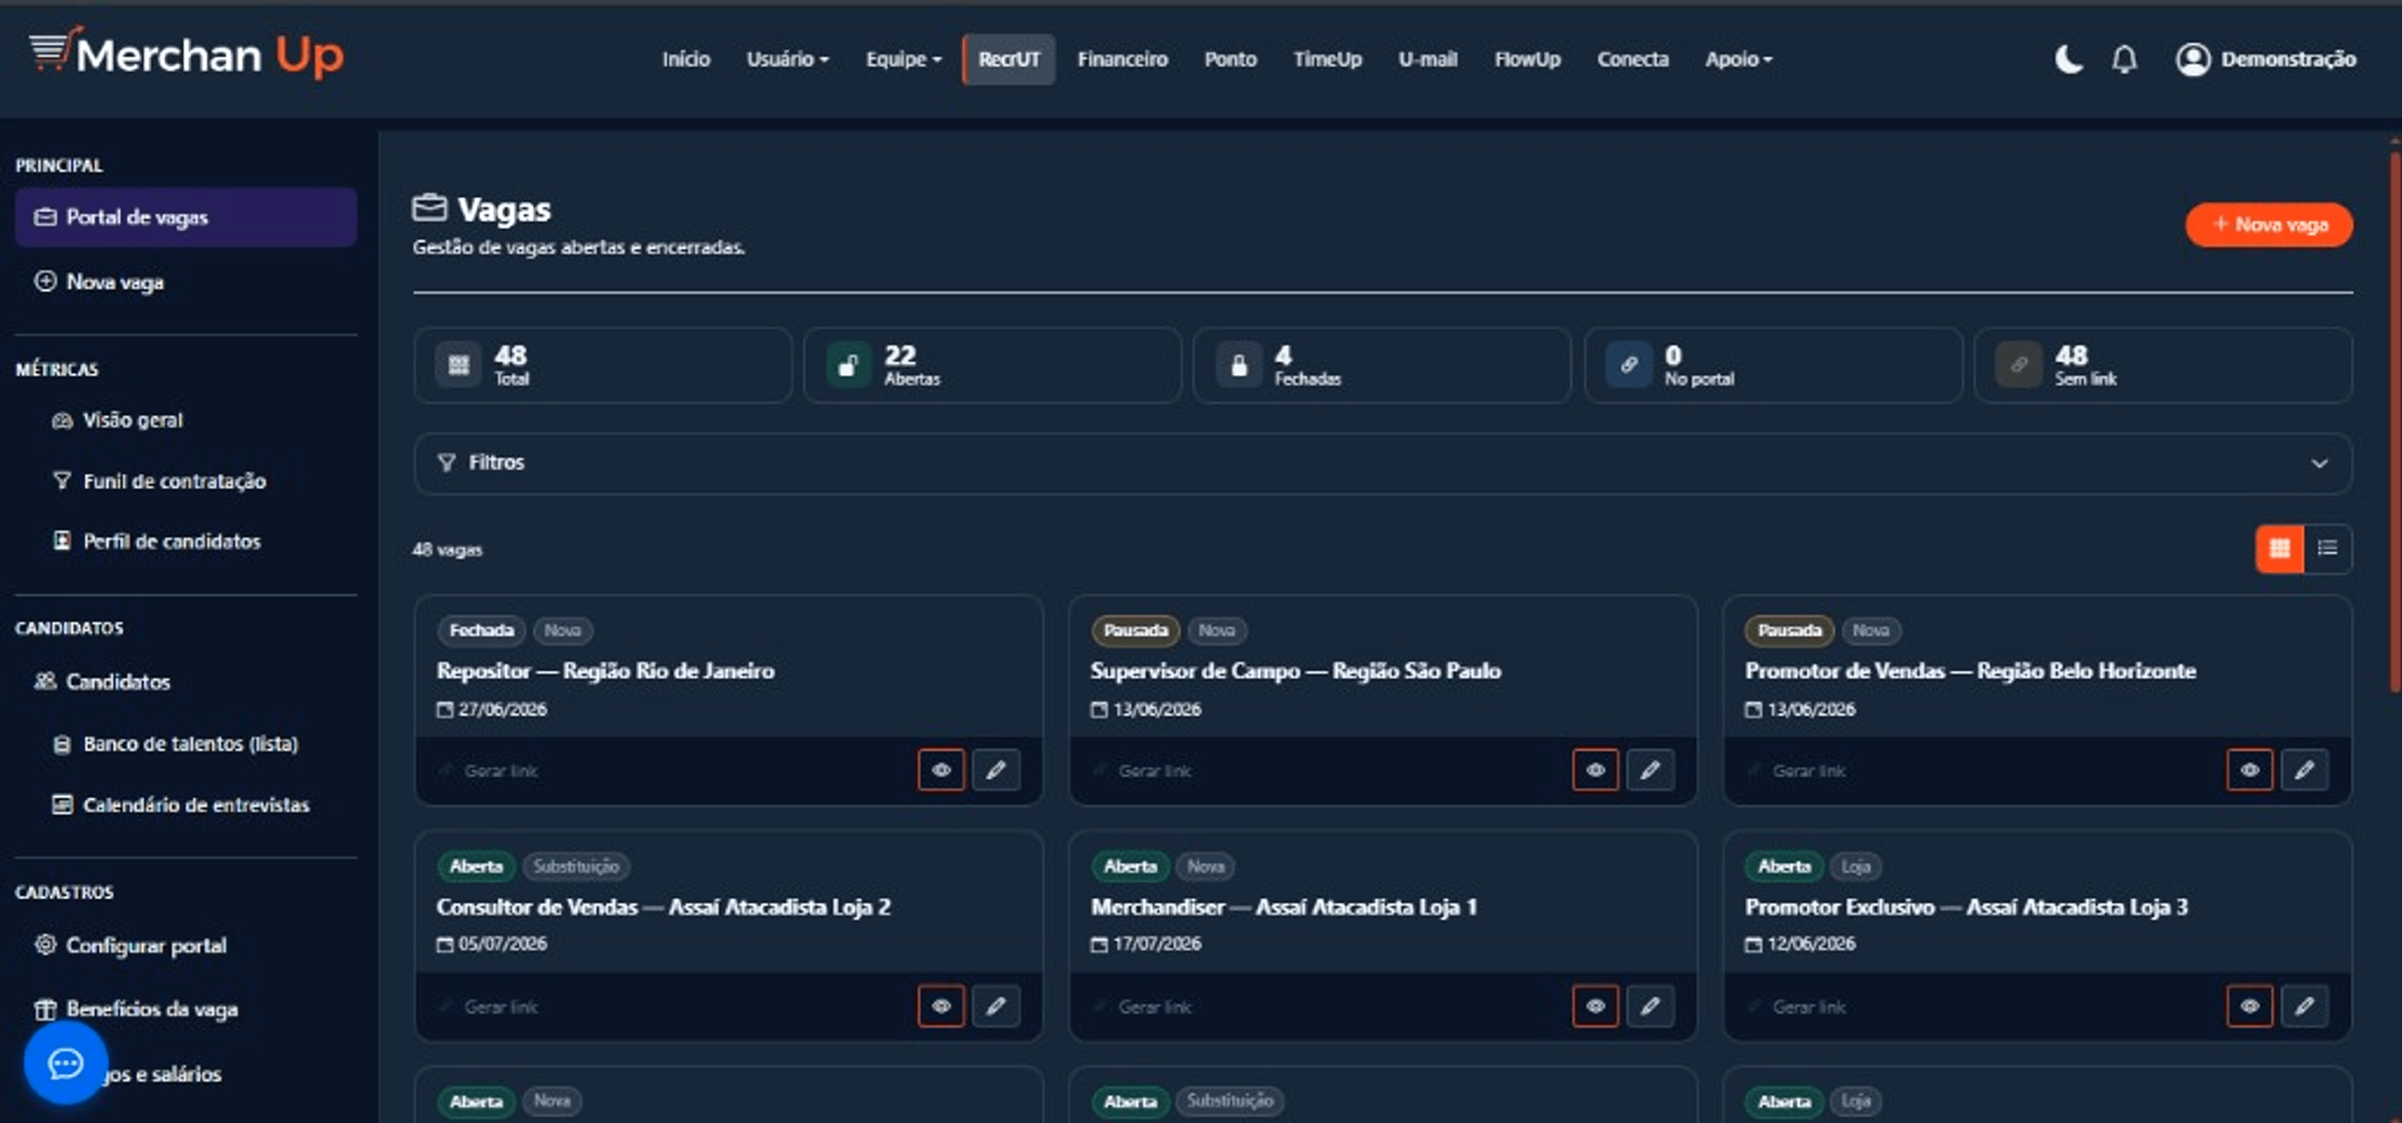This screenshot has height=1123, width=2402.
Task: Click the Fechada status badge on Repositor
Action: pyautogui.click(x=481, y=631)
